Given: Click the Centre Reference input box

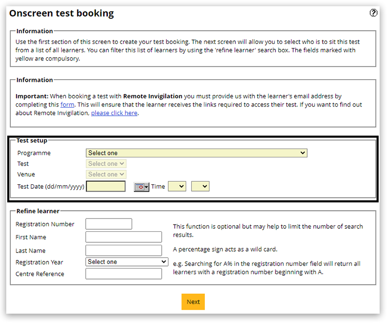Looking at the screenshot, I should coord(123,274).
